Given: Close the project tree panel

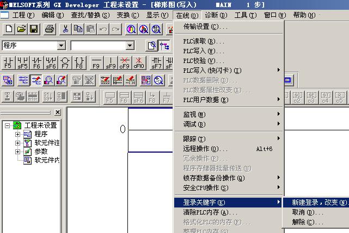Looking at the screenshot, I should point(58,112).
